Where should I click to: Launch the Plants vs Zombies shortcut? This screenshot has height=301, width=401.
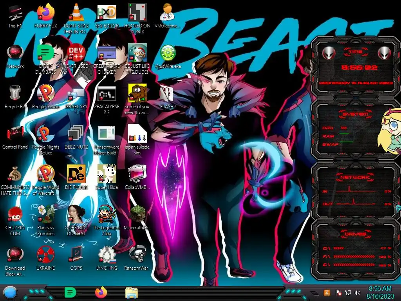pos(45,221)
